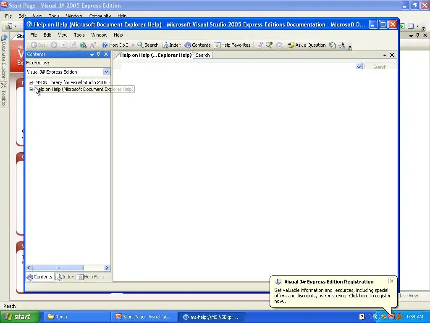The width and height of the screenshot is (430, 323).
Task: Open the How Do I toolbar item
Action: pos(115,45)
